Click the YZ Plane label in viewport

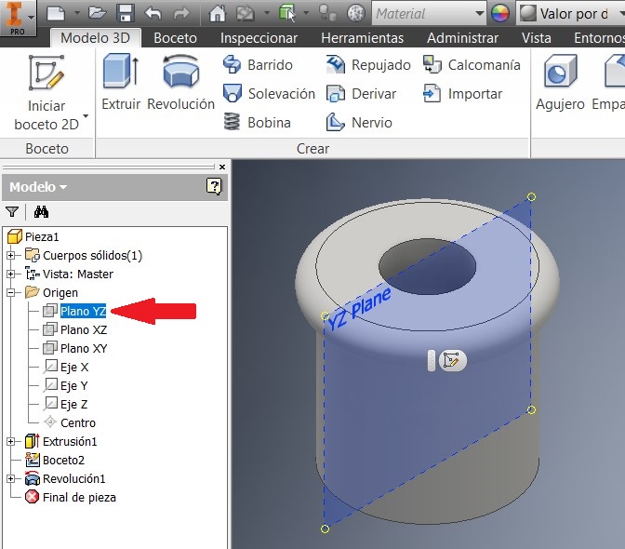tap(359, 309)
